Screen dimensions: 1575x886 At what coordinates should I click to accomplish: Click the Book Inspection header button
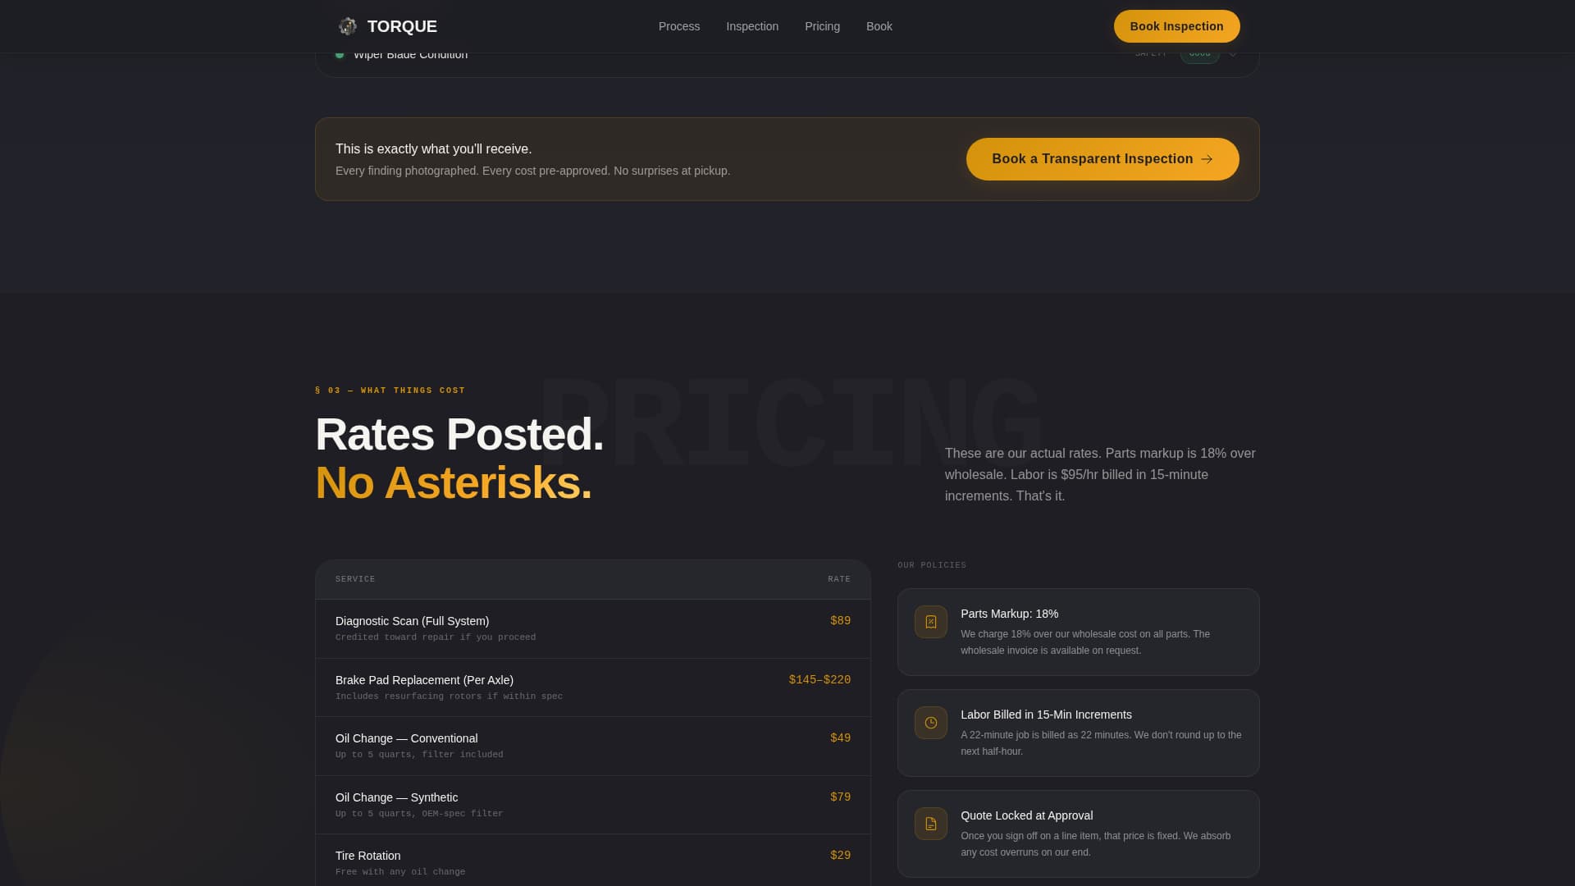1176,26
